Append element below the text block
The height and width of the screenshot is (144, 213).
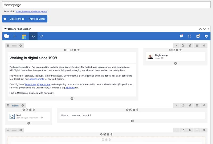coord(72,99)
